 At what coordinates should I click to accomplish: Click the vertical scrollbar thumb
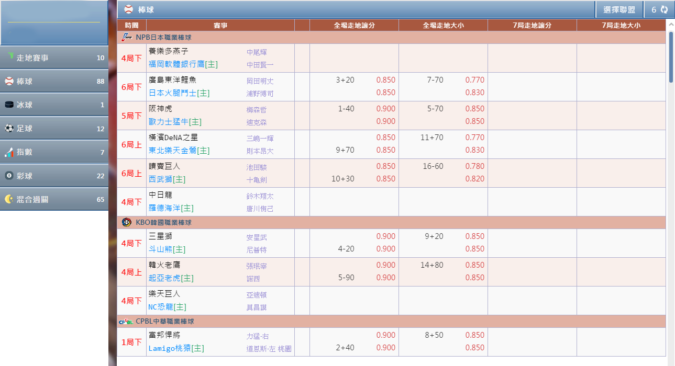671,56
